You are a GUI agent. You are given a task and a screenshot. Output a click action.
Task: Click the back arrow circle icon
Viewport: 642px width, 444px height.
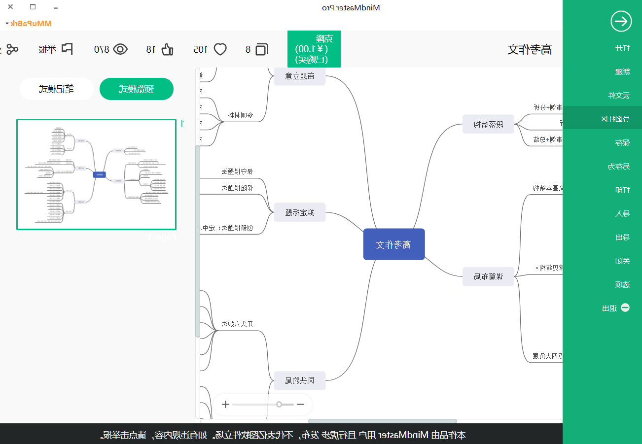point(621,21)
